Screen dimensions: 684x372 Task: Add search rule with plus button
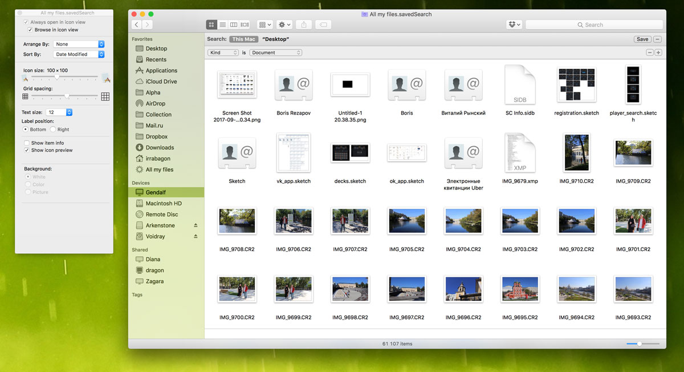tap(658, 52)
